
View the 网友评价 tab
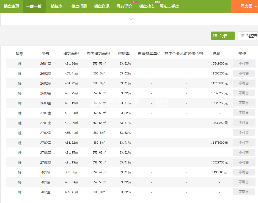[x=124, y=6]
